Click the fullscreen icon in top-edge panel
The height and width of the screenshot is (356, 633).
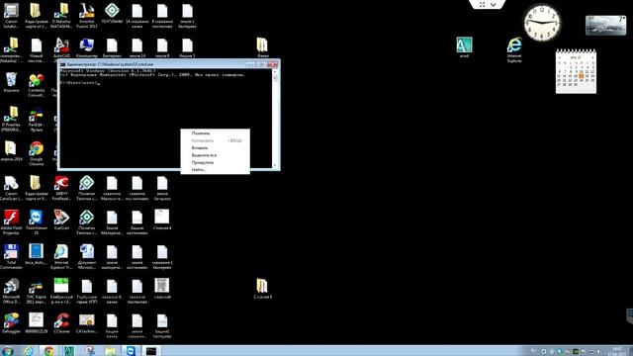click(x=482, y=4)
